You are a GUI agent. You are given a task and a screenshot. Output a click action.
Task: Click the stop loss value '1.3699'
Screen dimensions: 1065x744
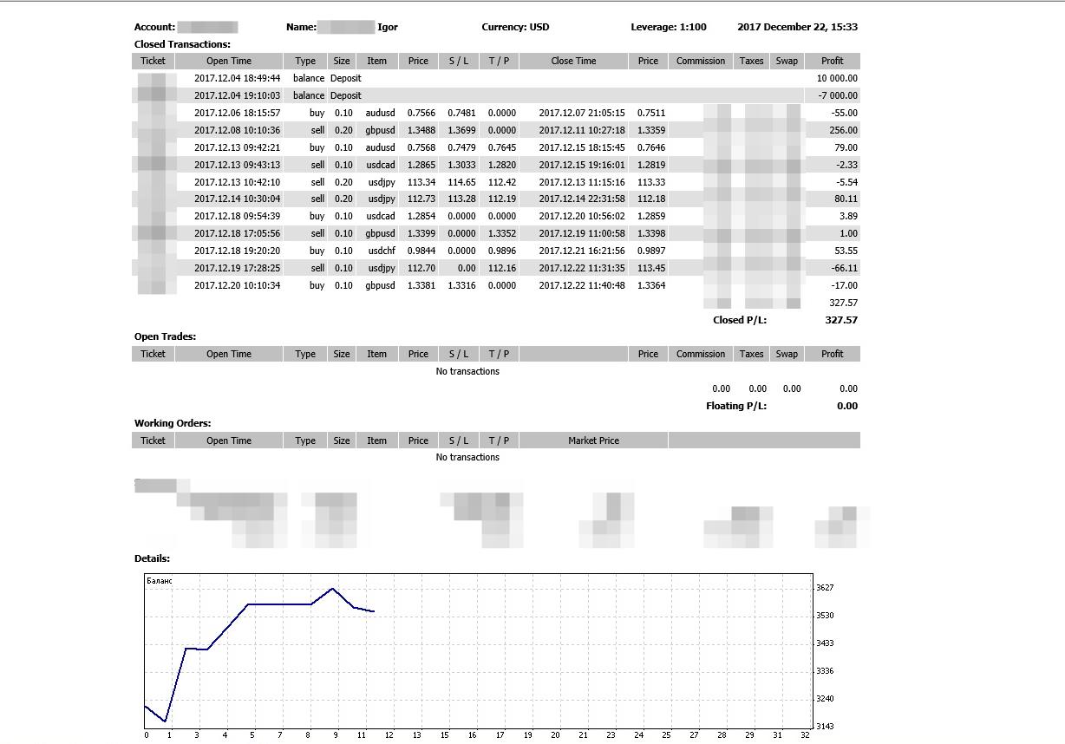(x=461, y=130)
